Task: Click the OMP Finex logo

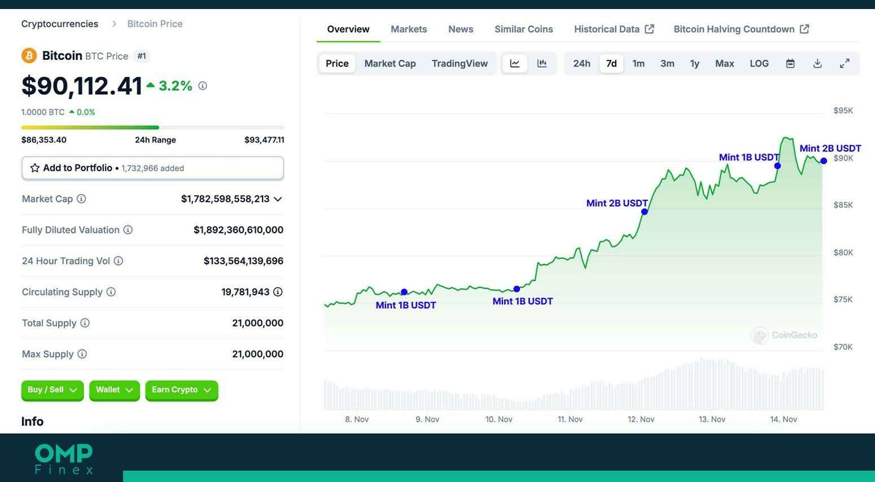Action: click(64, 459)
